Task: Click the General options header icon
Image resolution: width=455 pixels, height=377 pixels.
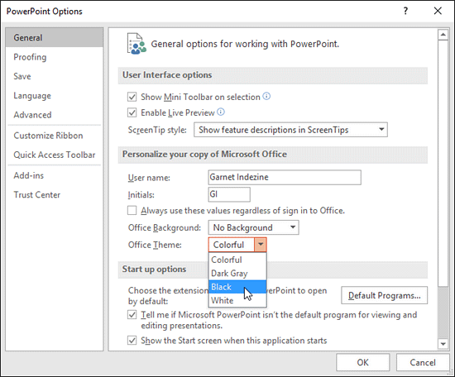Action: 136,44
